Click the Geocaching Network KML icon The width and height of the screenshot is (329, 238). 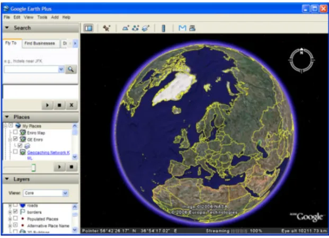click(x=23, y=152)
